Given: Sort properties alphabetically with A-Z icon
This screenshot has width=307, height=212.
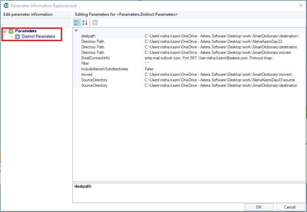Looking at the screenshot, I should tap(84, 23).
